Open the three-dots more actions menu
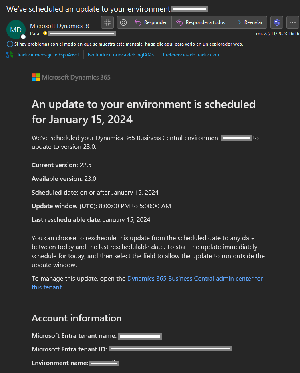The image size is (300, 373). (293, 22)
